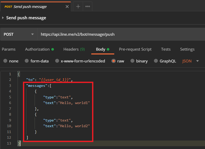Select the GraphQL body option
The width and height of the screenshot is (205, 149).
[x=156, y=61]
